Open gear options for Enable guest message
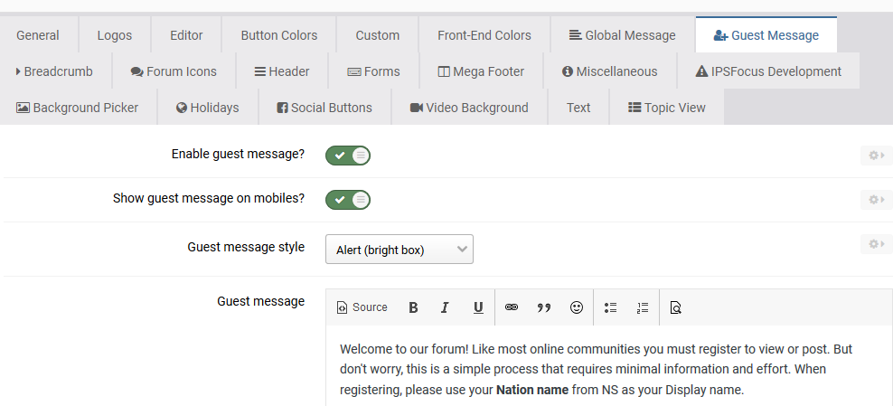This screenshot has width=893, height=406. [876, 156]
